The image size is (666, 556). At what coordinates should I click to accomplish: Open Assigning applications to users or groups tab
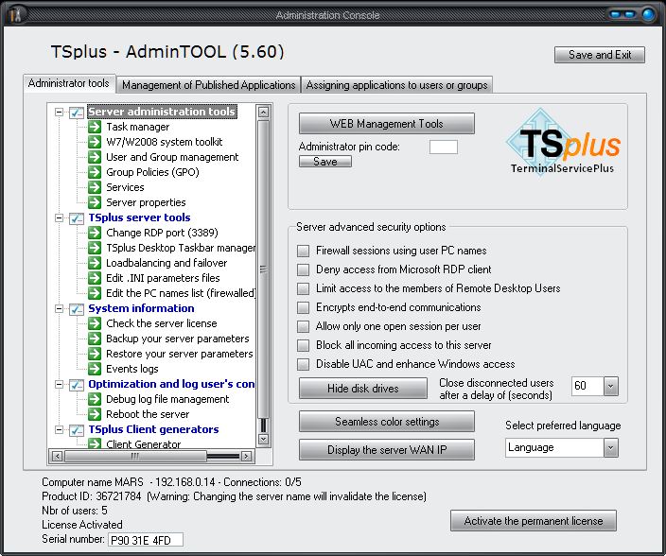396,85
